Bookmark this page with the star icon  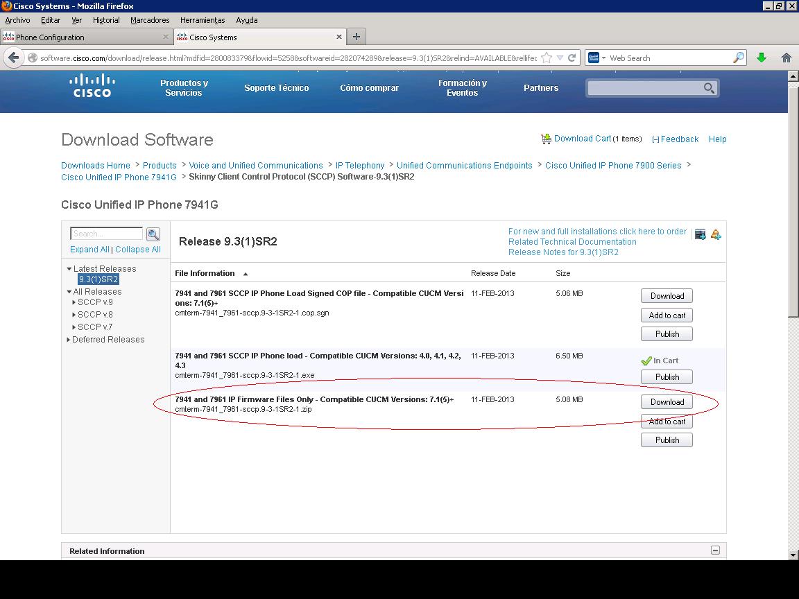(x=547, y=58)
